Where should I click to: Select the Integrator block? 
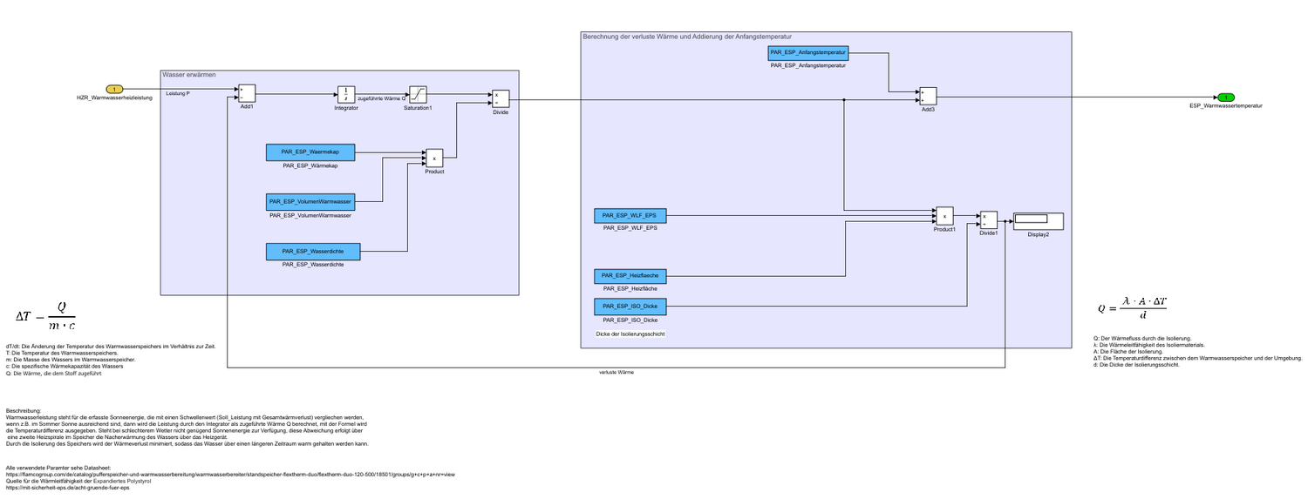346,94
